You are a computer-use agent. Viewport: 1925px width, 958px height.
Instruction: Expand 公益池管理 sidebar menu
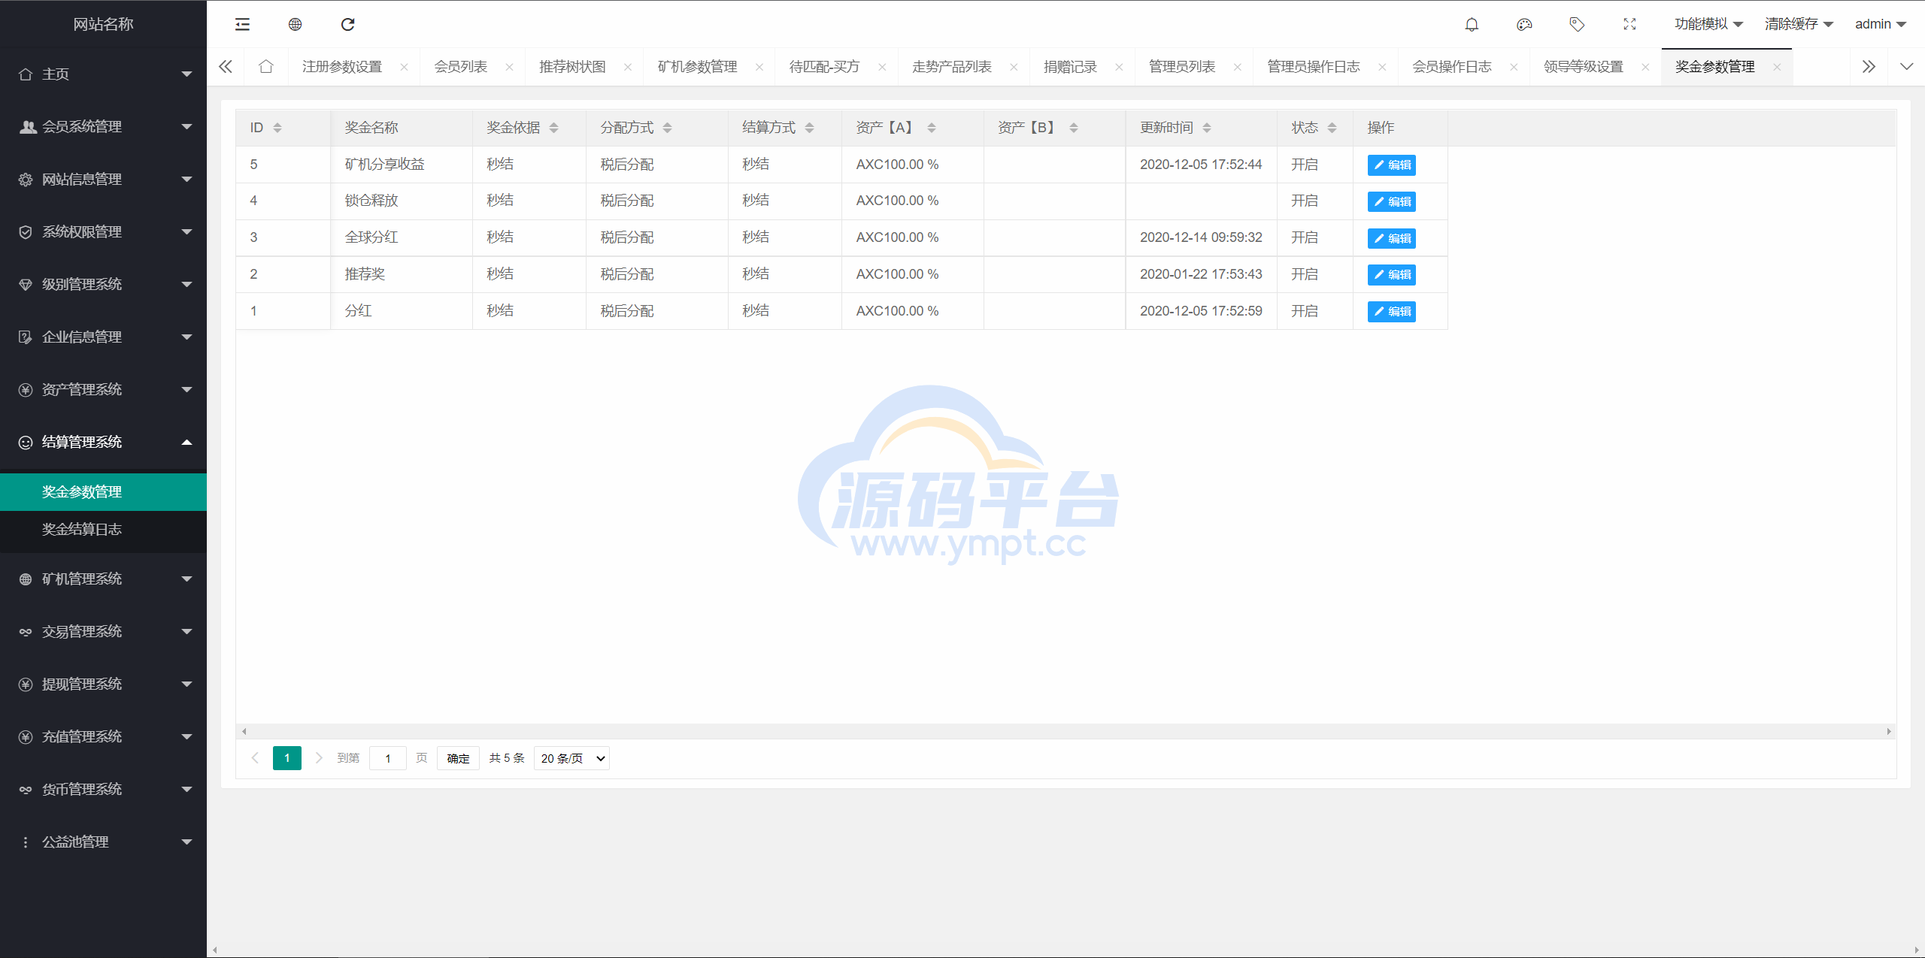103,842
